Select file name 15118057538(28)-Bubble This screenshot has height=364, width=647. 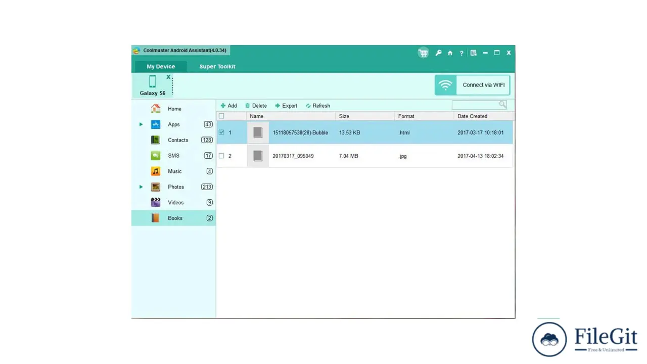(x=300, y=132)
